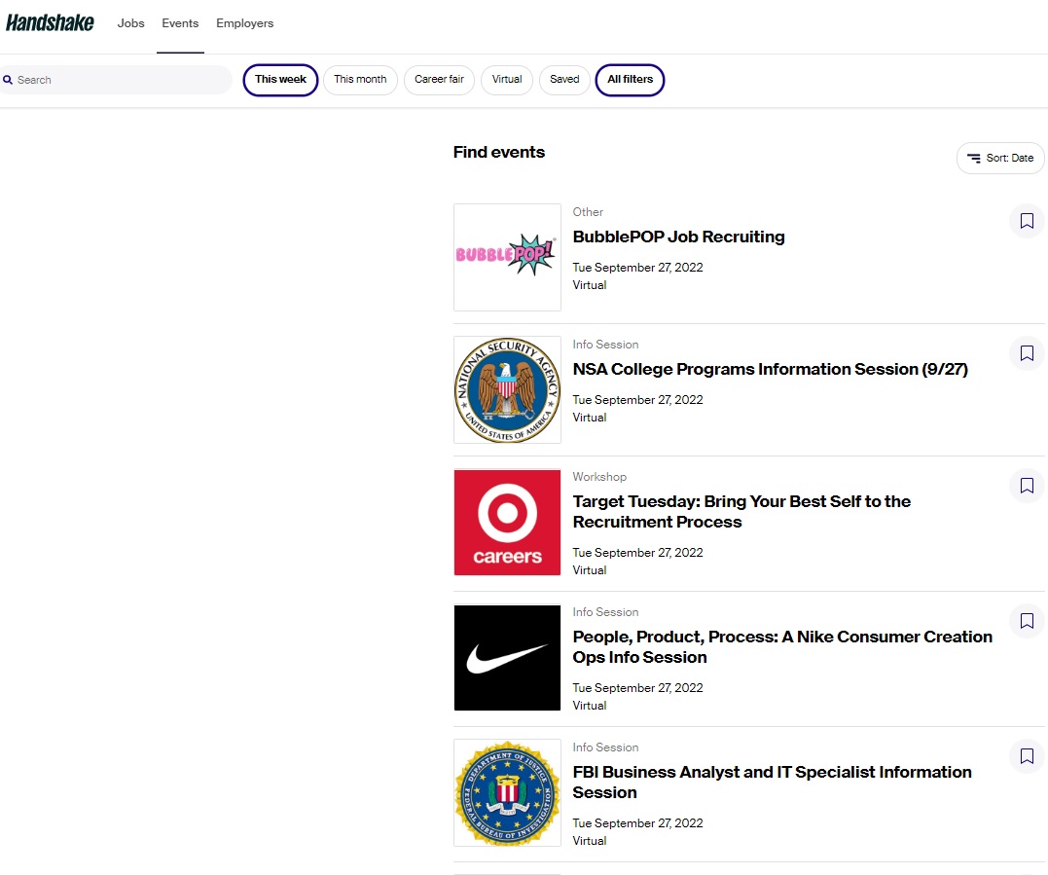Click the date text under FBI event
The image size is (1048, 875).
637,822
